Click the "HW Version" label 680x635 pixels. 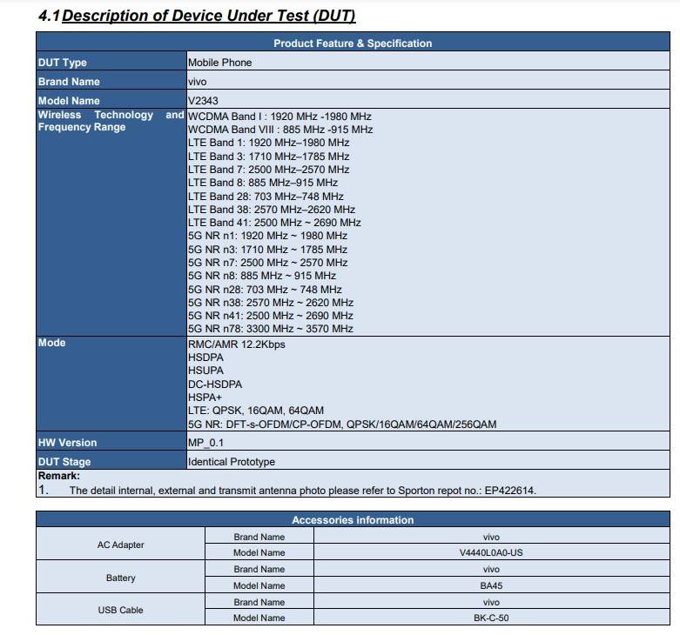coord(67,443)
